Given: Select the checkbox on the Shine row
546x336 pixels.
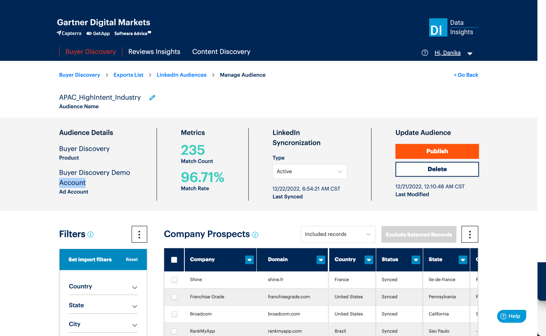Looking at the screenshot, I should pyautogui.click(x=174, y=279).
